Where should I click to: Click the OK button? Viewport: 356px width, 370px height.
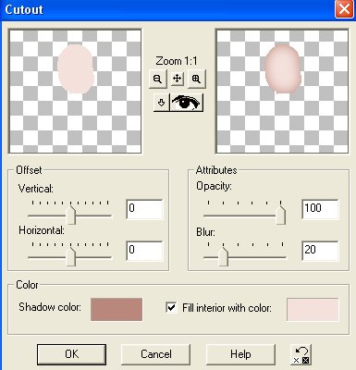click(71, 354)
